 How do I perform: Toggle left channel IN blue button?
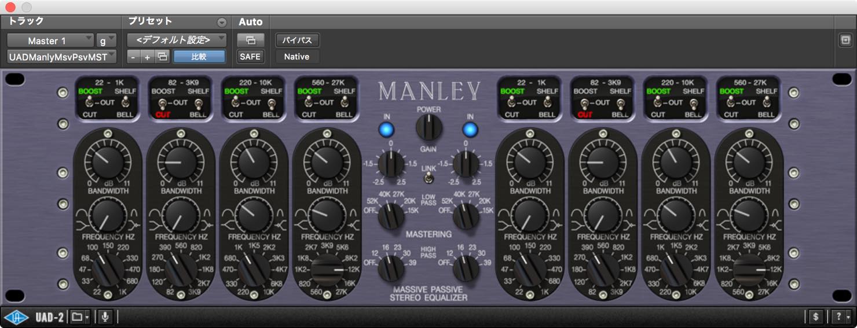pyautogui.click(x=386, y=130)
